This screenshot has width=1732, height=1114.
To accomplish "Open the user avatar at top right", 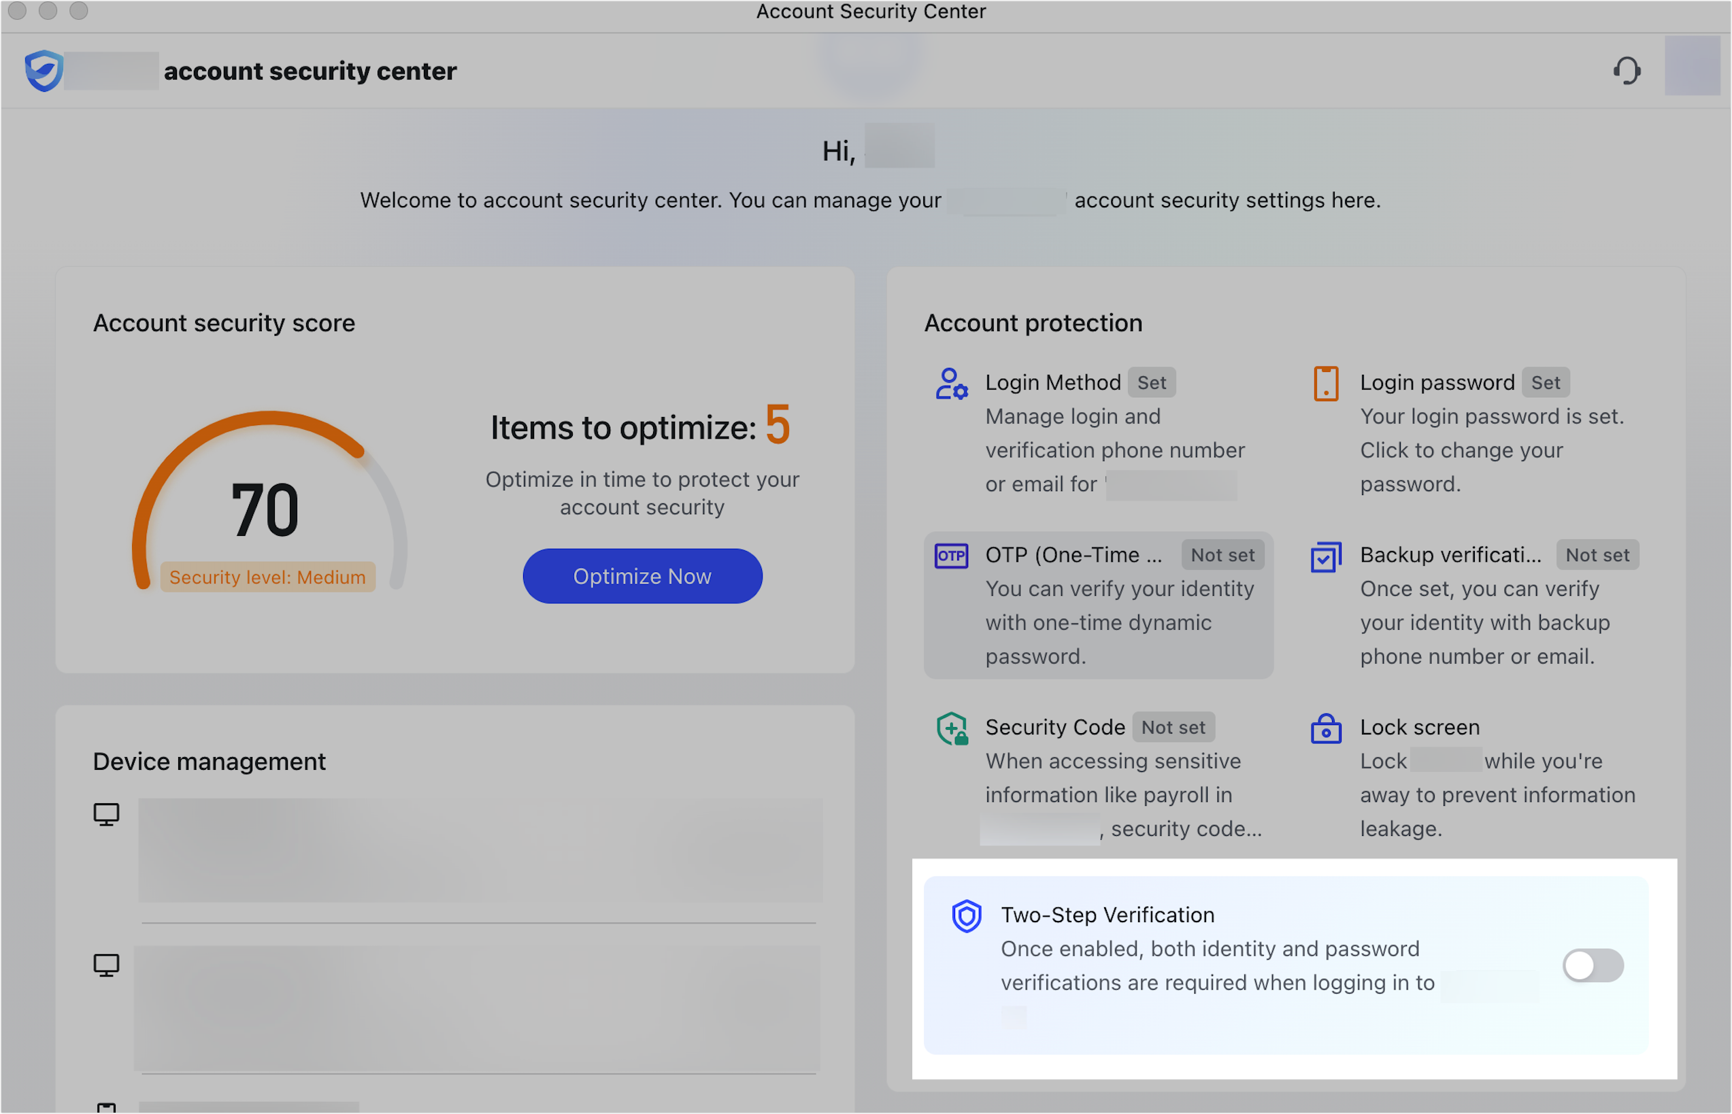I will coord(1691,66).
